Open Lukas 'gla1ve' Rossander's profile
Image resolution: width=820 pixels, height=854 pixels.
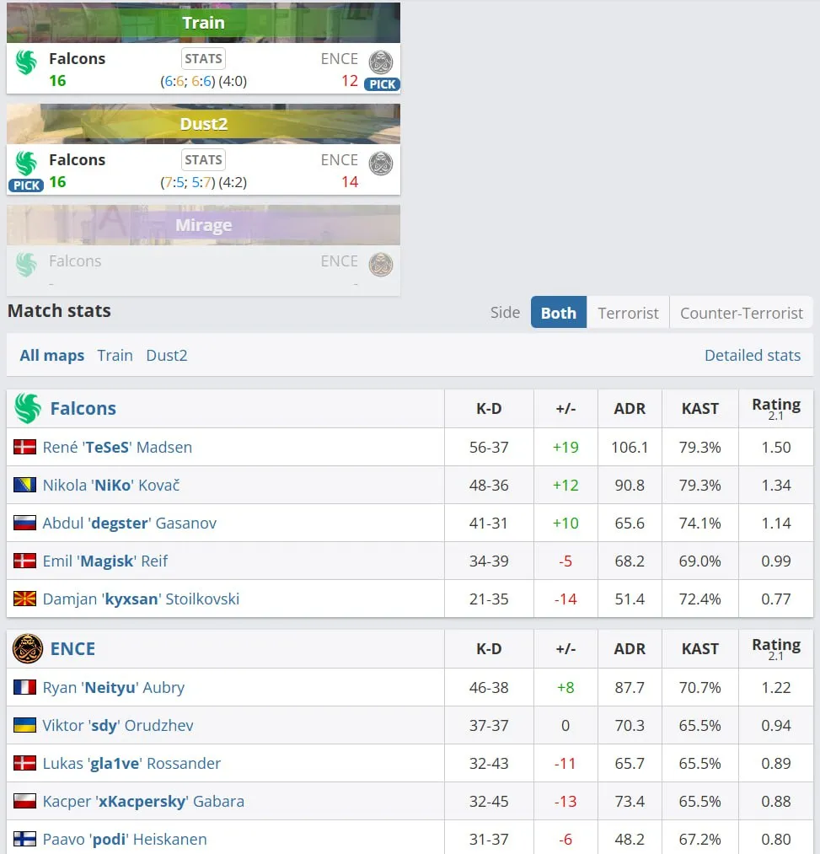click(131, 763)
